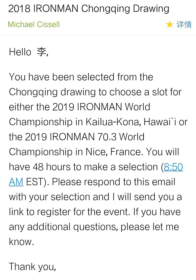
Task: Click the "Thank you," closing line
Action: pos(32,267)
